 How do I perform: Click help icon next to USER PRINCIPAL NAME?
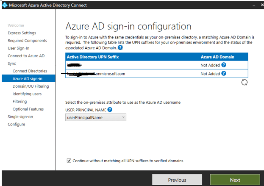[x=110, y=109]
